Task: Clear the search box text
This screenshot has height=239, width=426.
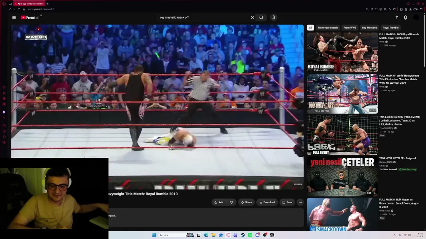Action: coord(252,18)
